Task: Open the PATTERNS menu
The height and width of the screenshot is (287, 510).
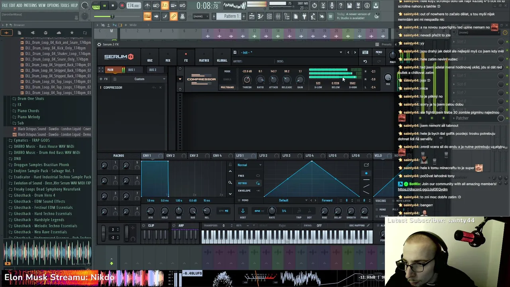Action: (30, 6)
